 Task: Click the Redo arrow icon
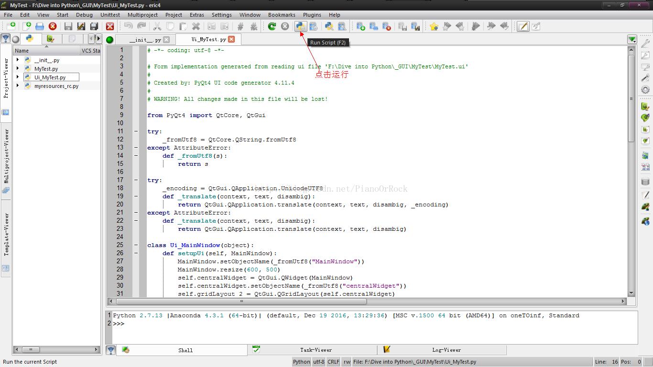(x=141, y=26)
